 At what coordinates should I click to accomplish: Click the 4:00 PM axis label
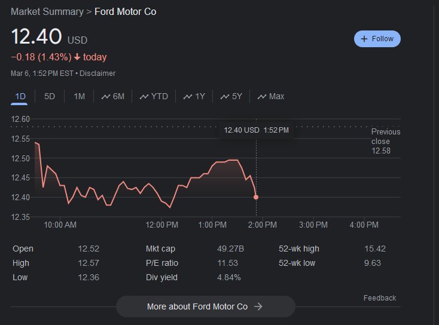(364, 225)
